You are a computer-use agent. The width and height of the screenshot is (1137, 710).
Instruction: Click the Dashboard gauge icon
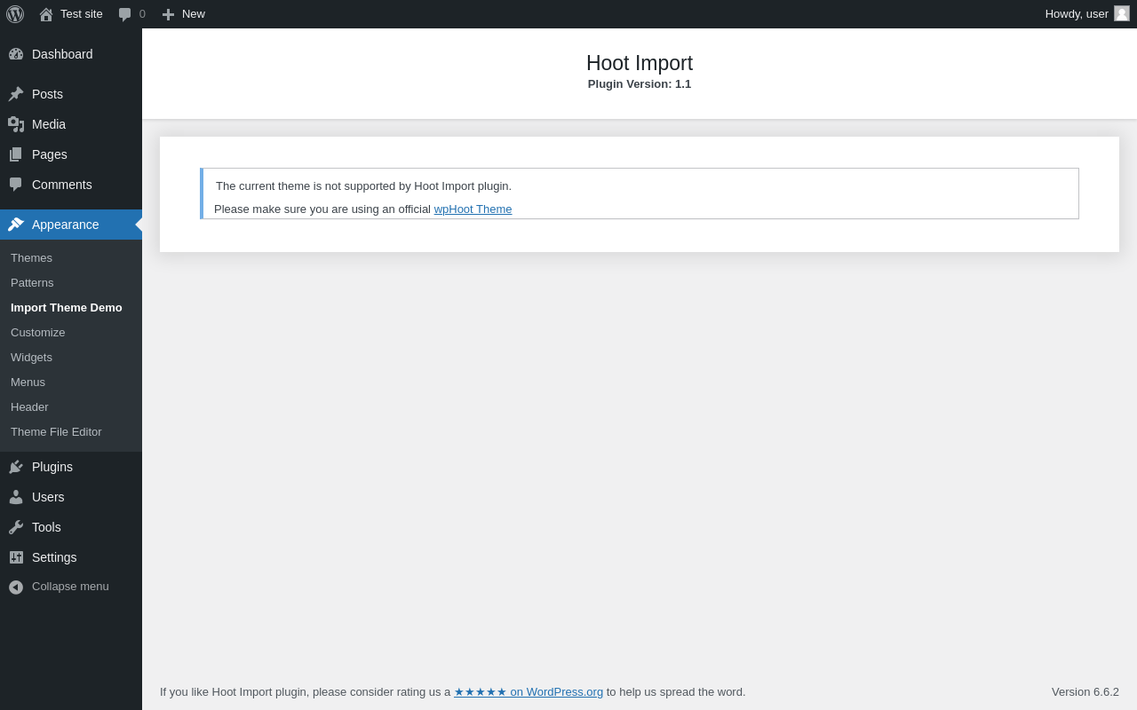pos(16,54)
